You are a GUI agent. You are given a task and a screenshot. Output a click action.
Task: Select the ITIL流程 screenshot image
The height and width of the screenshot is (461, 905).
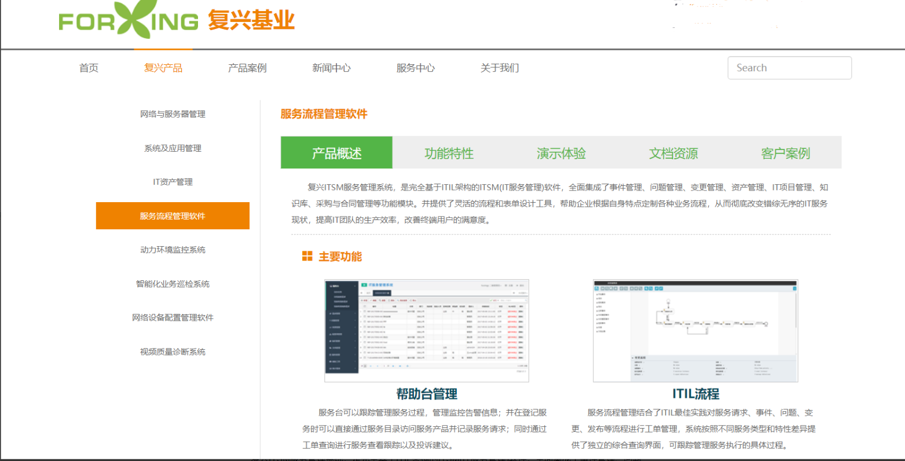695,330
